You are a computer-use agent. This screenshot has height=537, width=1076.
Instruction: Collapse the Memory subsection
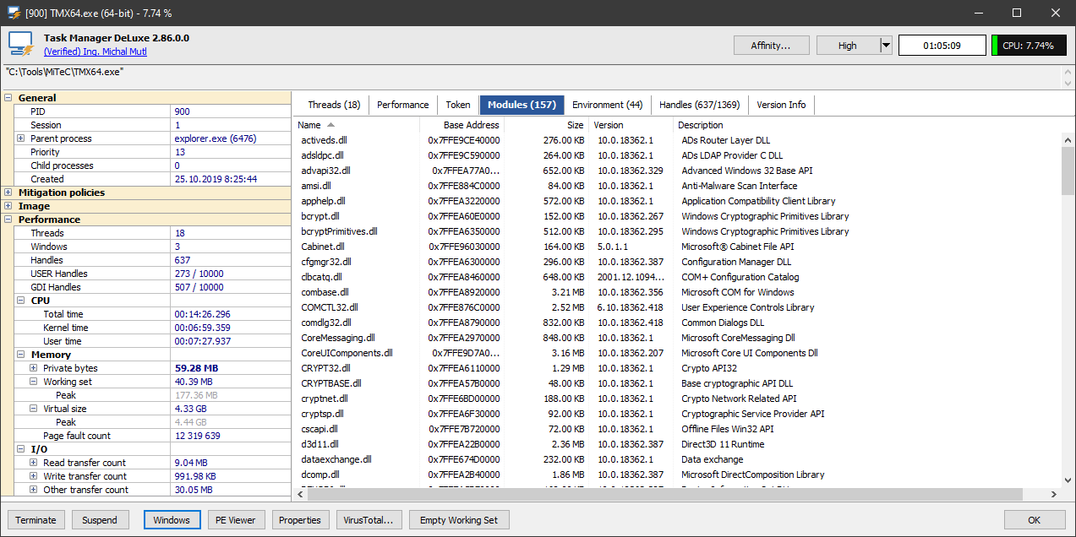21,355
